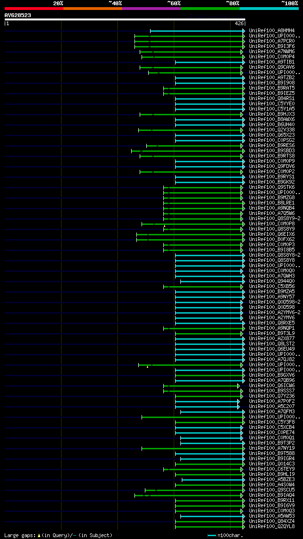
Task: Open the UniRef100_Q9CAV6 hit
Action: pyautogui.click(x=272, y=67)
